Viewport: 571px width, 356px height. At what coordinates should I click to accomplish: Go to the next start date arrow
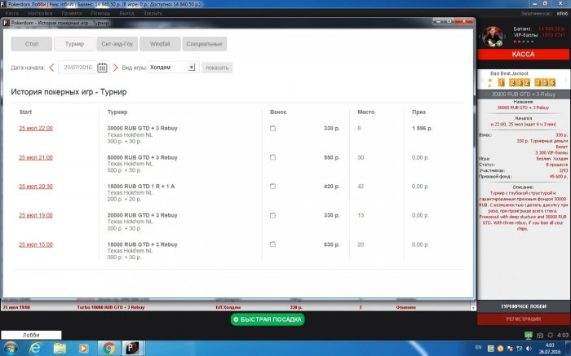tap(116, 68)
